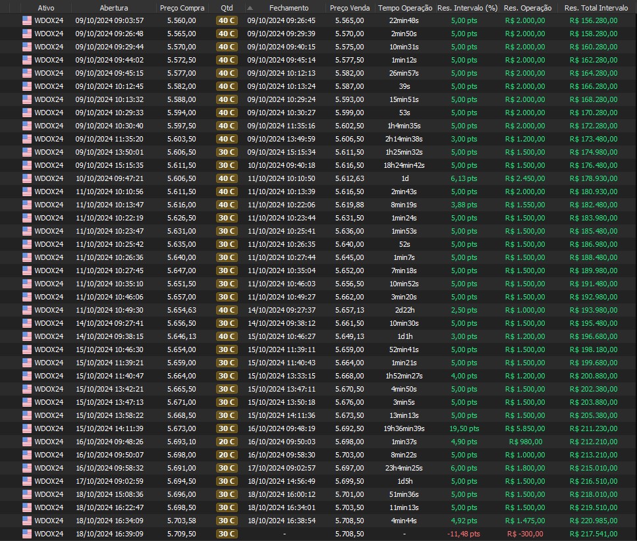The width and height of the screenshot is (637, 541).
Task: Sort by the Preço Compra column header
Action: pyautogui.click(x=182, y=8)
